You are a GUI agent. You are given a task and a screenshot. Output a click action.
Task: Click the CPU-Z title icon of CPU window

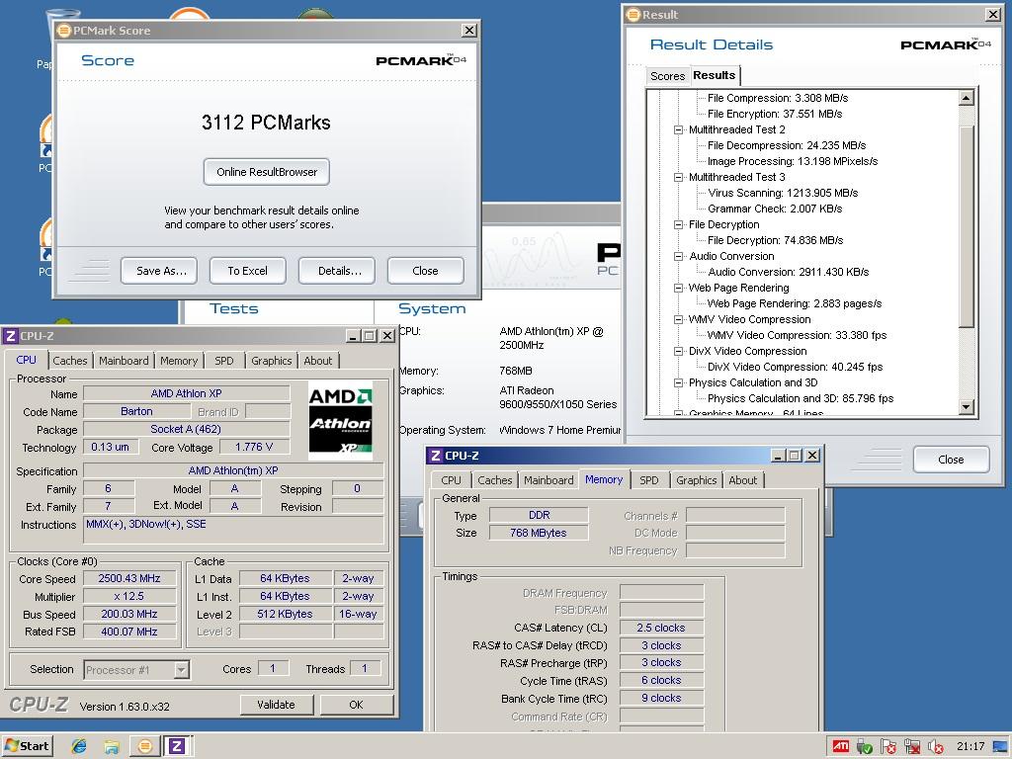coord(10,336)
